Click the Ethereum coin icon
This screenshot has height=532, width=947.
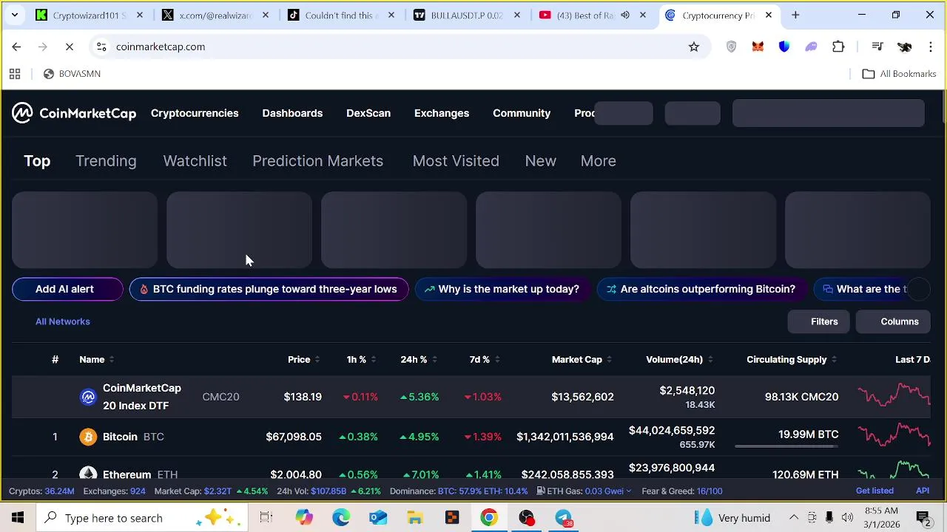[x=88, y=474]
